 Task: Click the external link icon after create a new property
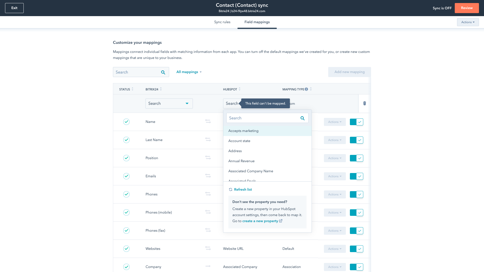pos(281,221)
